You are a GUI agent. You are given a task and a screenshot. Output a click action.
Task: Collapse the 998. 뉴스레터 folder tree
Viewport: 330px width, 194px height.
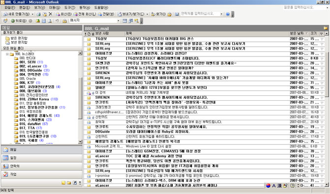[x=7, y=54]
